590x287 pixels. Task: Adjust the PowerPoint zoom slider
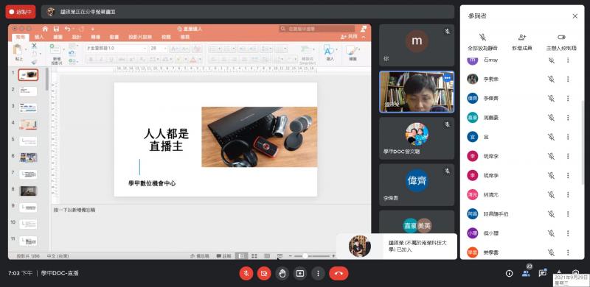coord(311,256)
